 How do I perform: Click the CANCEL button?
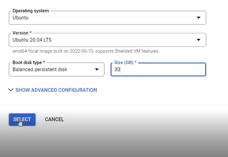coord(54,119)
